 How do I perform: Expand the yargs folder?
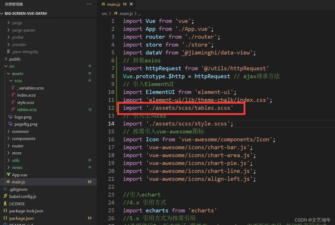[17, 23]
